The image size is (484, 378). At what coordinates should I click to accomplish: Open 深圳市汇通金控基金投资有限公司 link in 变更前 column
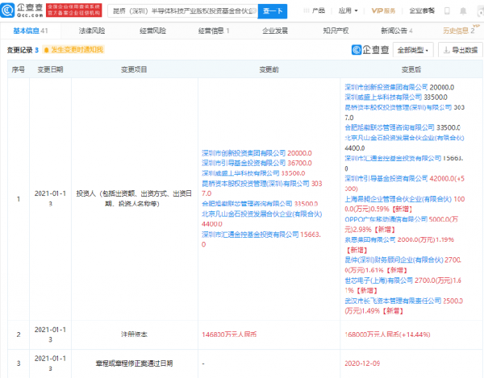(250, 235)
